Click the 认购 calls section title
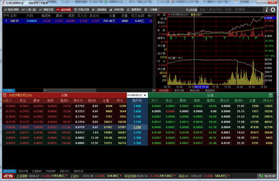Image resolution: width=279 pixels, height=181 pixels. (64, 95)
